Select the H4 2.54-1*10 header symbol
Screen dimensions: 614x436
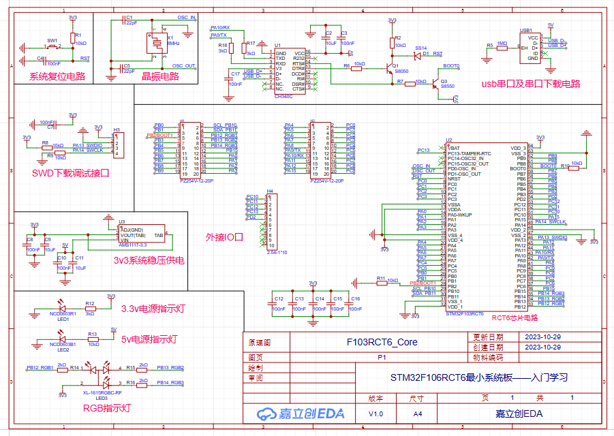pos(272,222)
